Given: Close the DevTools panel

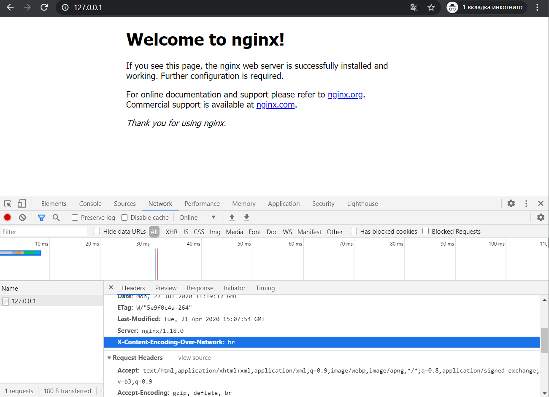Looking at the screenshot, I should 541,203.
